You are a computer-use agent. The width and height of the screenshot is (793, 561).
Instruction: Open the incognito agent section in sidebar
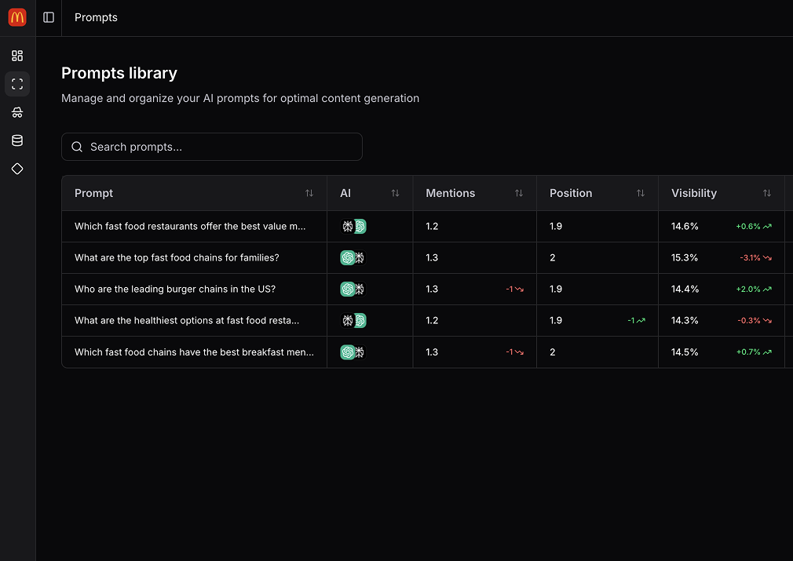pos(17,112)
